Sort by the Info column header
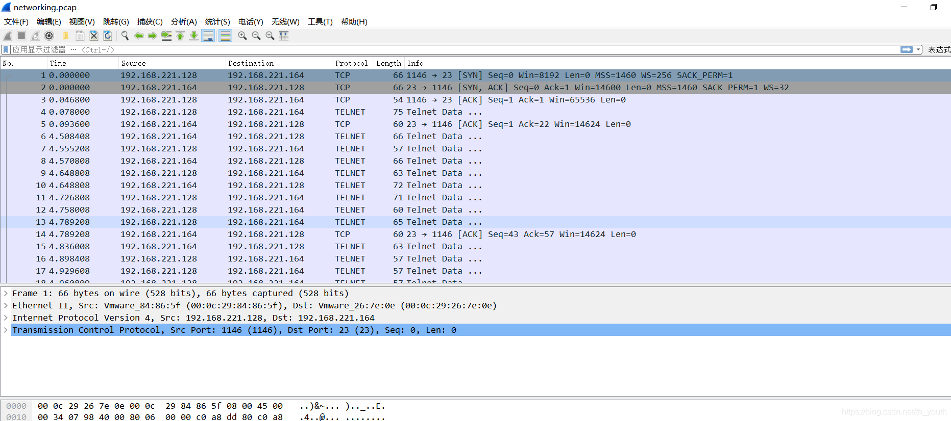The image size is (951, 421). (x=677, y=63)
